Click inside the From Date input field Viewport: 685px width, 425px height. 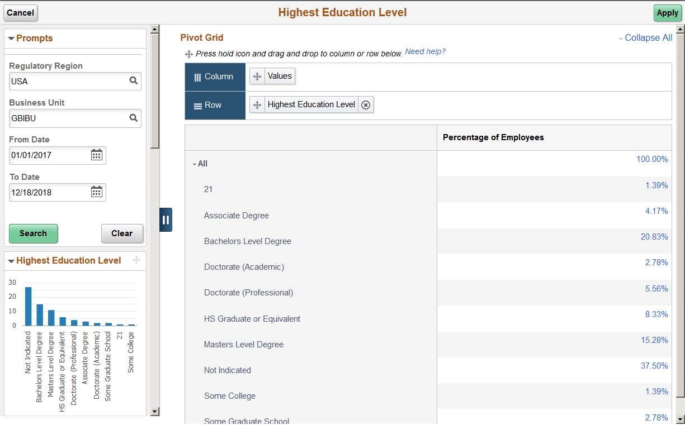tap(48, 155)
